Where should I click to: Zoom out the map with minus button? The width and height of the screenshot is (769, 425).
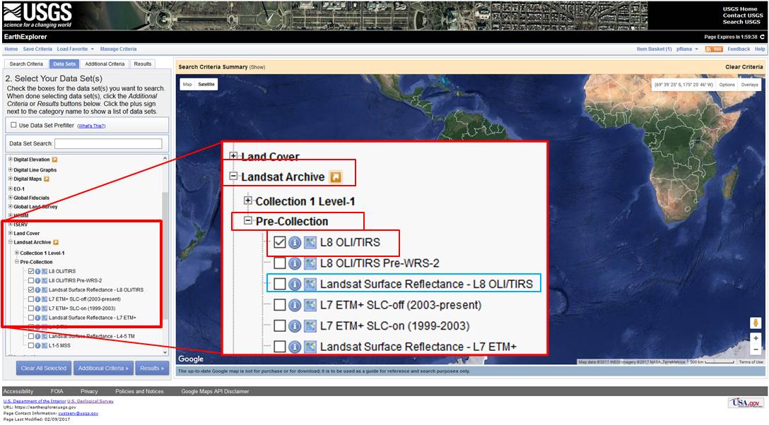(x=756, y=349)
